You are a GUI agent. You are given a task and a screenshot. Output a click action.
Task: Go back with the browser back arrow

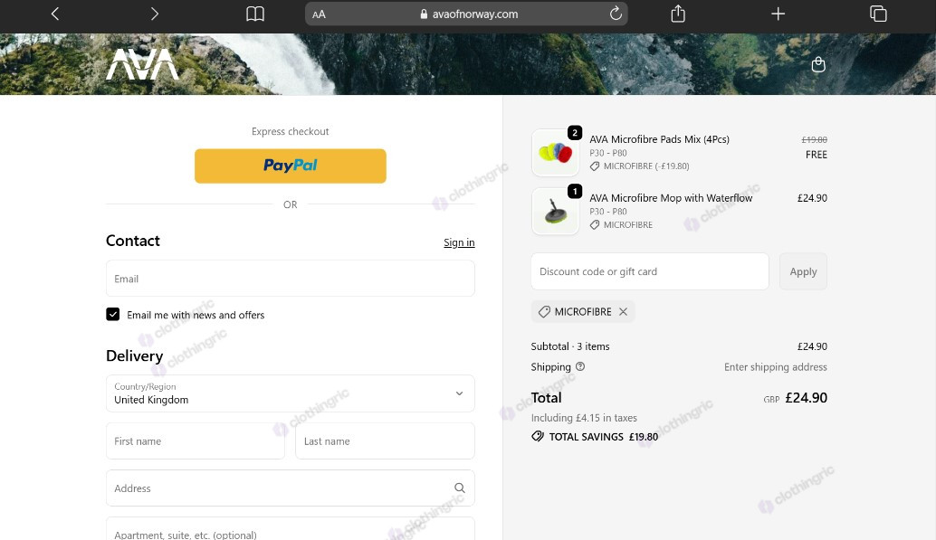[x=55, y=14]
